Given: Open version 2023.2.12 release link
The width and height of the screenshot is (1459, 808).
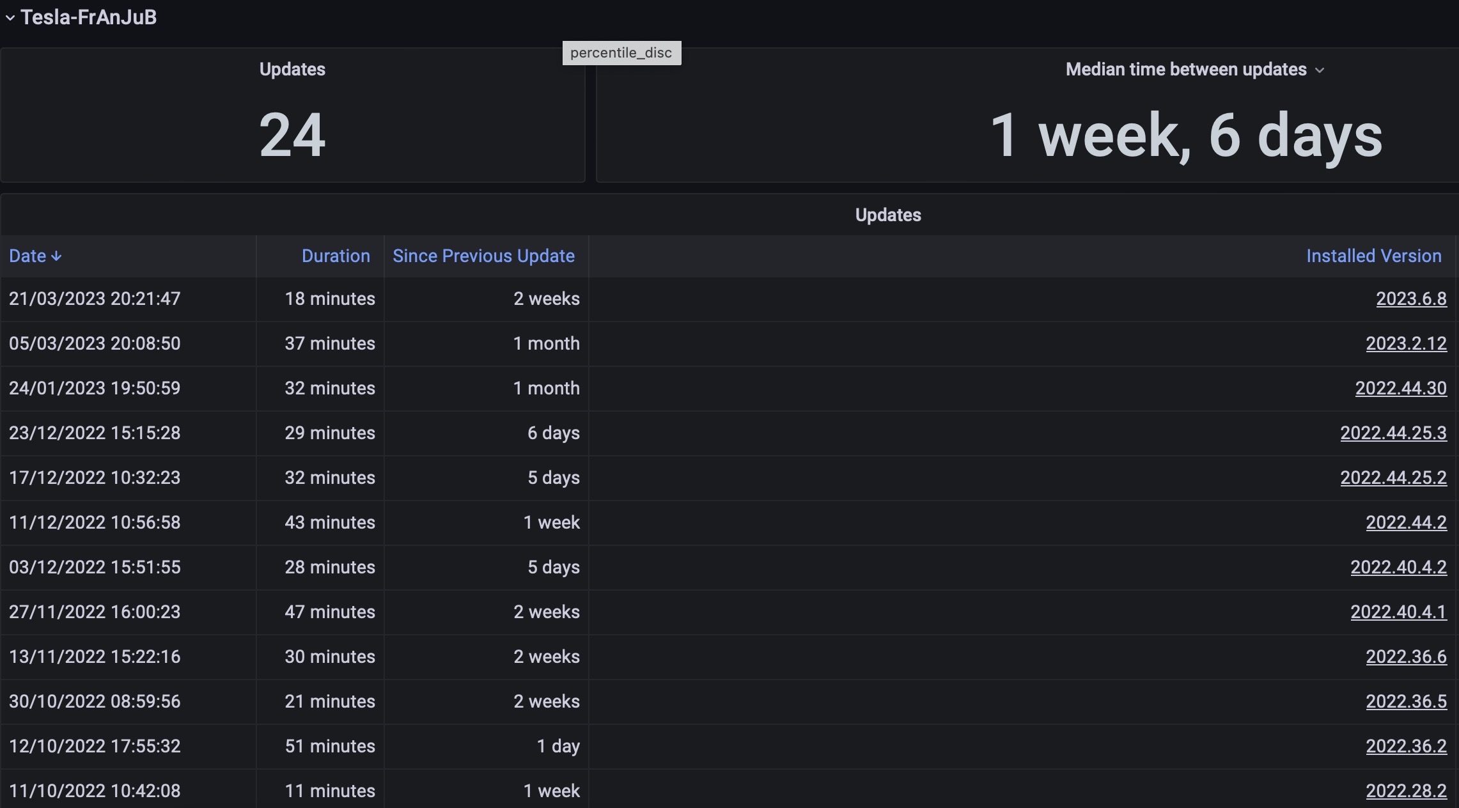Looking at the screenshot, I should pos(1406,344).
